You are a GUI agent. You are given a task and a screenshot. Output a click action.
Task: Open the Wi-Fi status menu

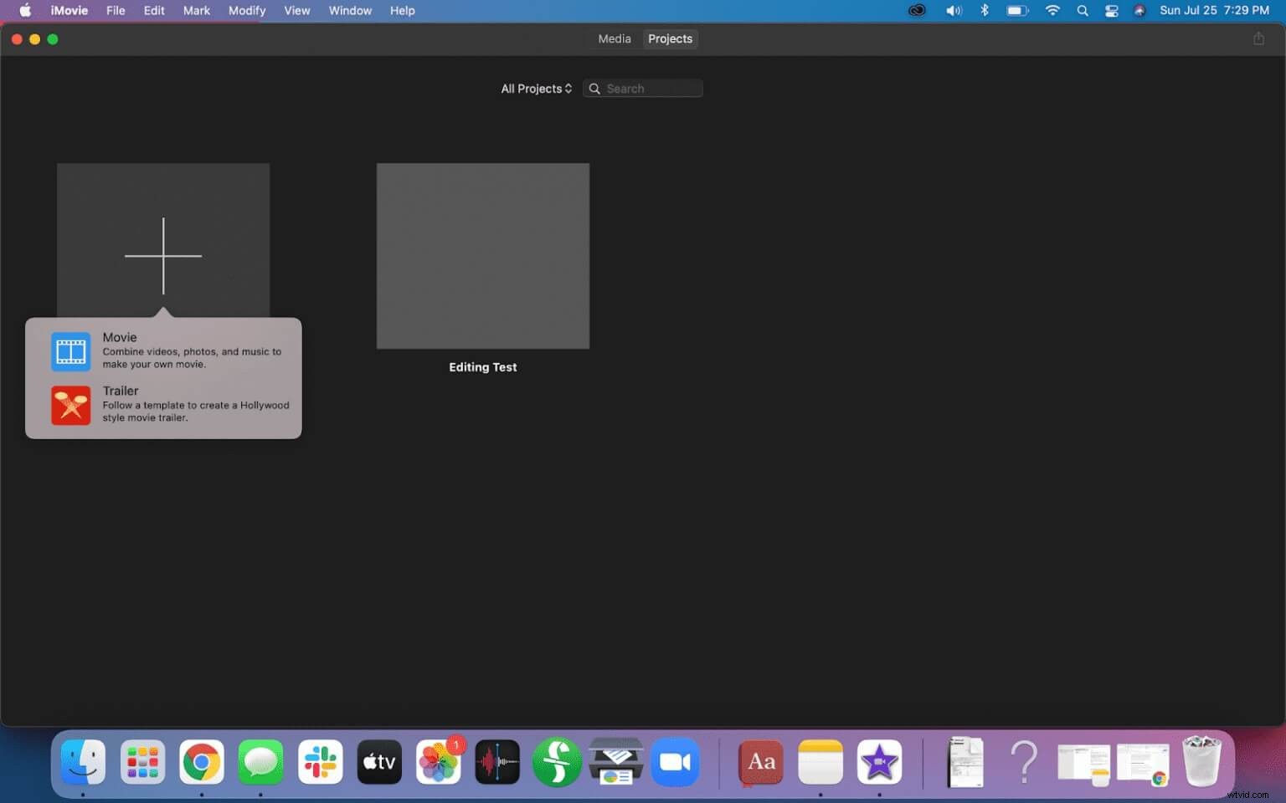[x=1052, y=11]
